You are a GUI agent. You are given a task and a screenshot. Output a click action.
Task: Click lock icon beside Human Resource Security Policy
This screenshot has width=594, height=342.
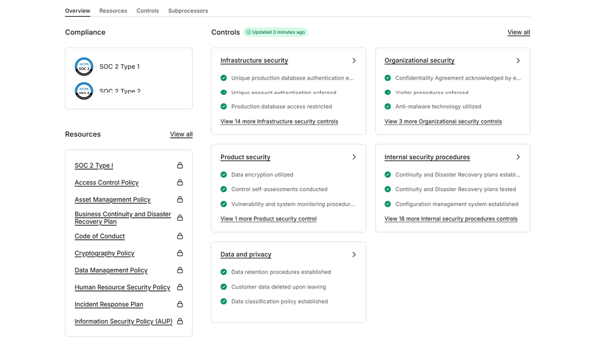pos(180,287)
